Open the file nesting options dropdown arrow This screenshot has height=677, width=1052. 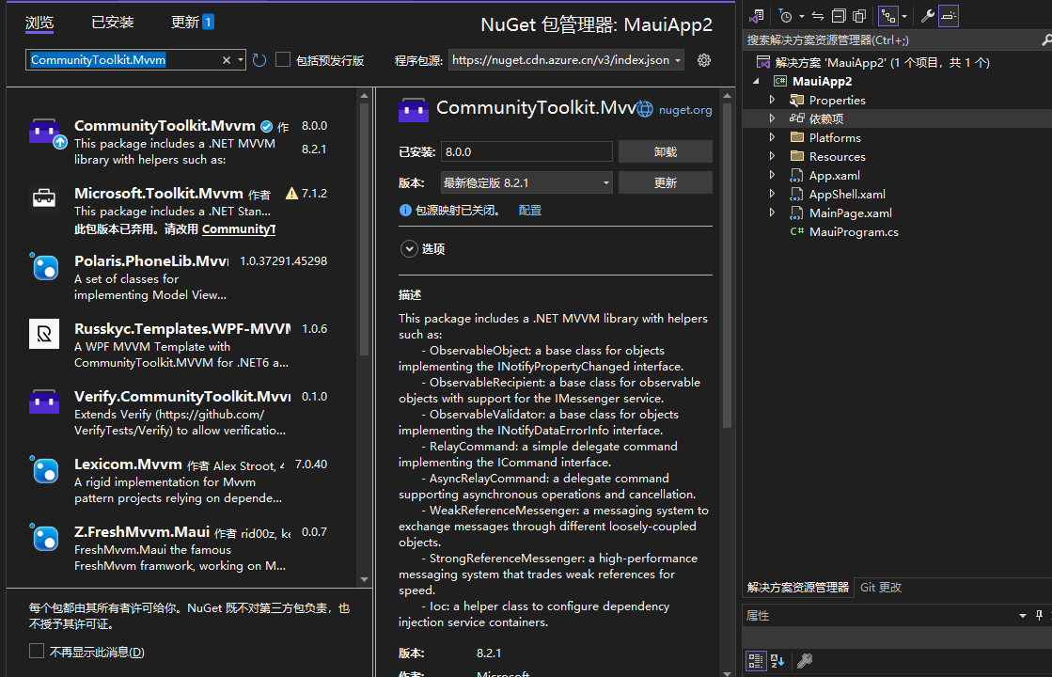click(904, 16)
